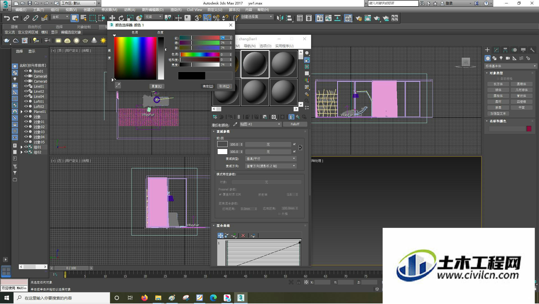This screenshot has height=304, width=539.
Task: Click 取消(C) in color selector
Action: coord(224,86)
